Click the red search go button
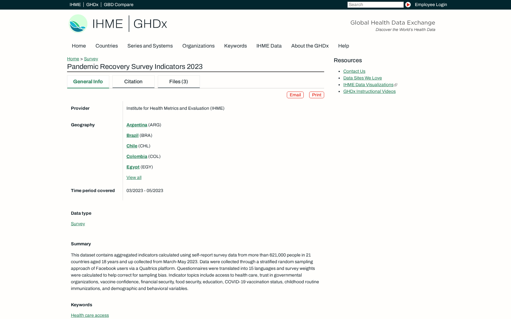Image resolution: width=511 pixels, height=319 pixels. tap(408, 4)
